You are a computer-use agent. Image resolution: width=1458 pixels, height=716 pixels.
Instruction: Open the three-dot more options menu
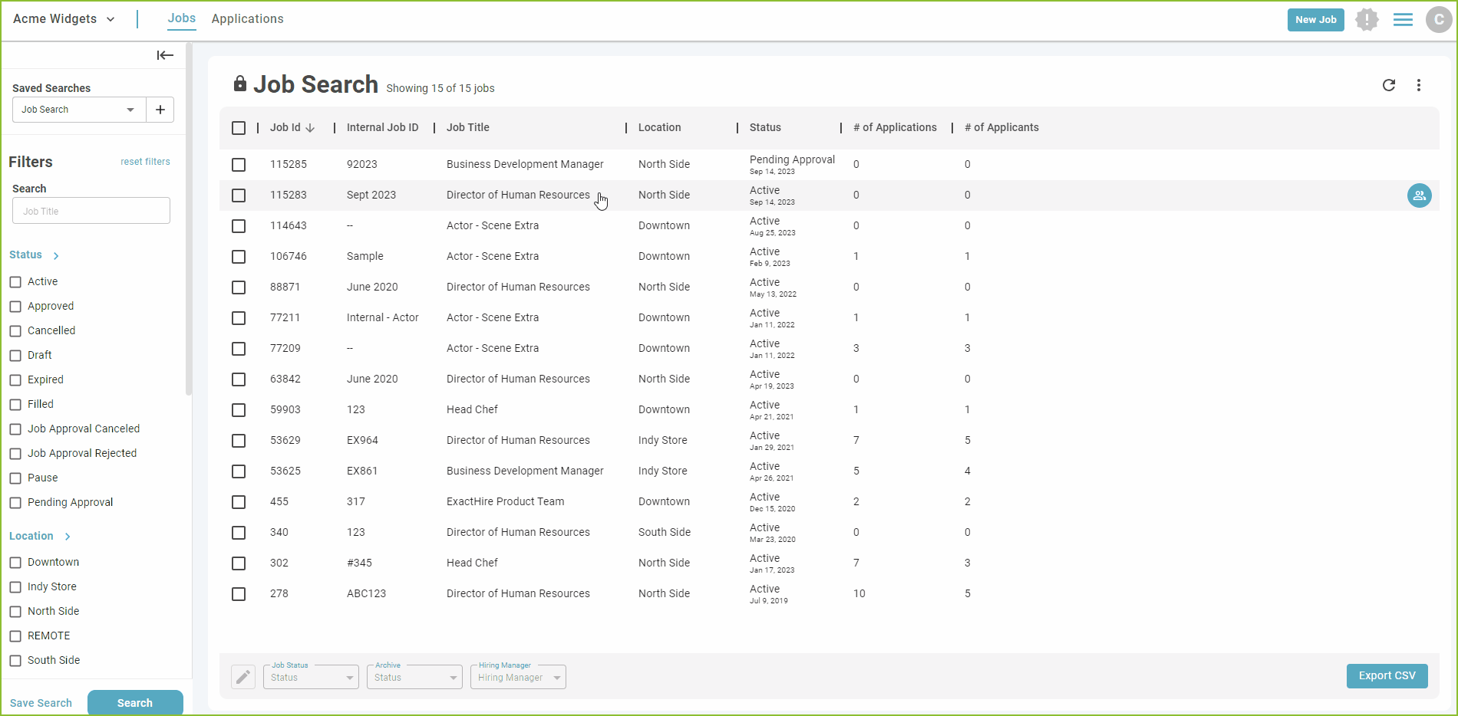[1419, 85]
